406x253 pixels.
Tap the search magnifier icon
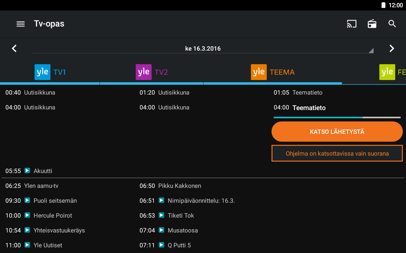coord(392,24)
